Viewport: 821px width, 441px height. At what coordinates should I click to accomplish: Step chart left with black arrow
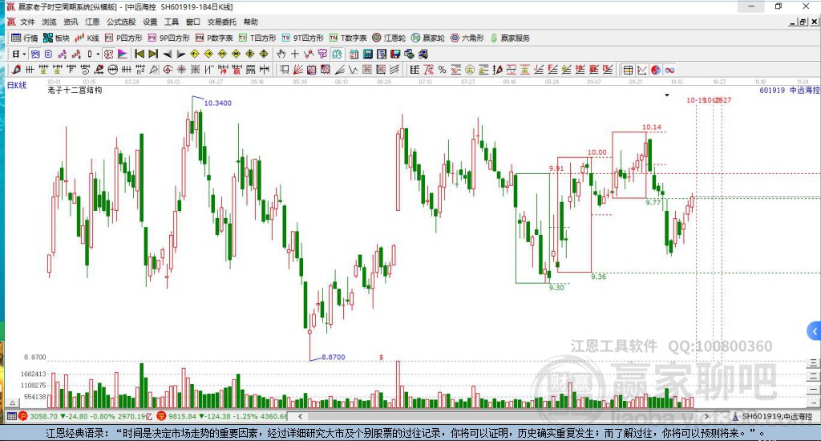click(x=168, y=54)
